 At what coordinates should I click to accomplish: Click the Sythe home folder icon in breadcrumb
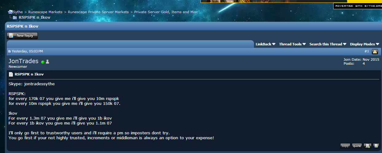click(x=10, y=12)
